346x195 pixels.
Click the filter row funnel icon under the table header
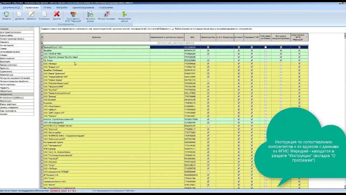[x=42, y=43]
